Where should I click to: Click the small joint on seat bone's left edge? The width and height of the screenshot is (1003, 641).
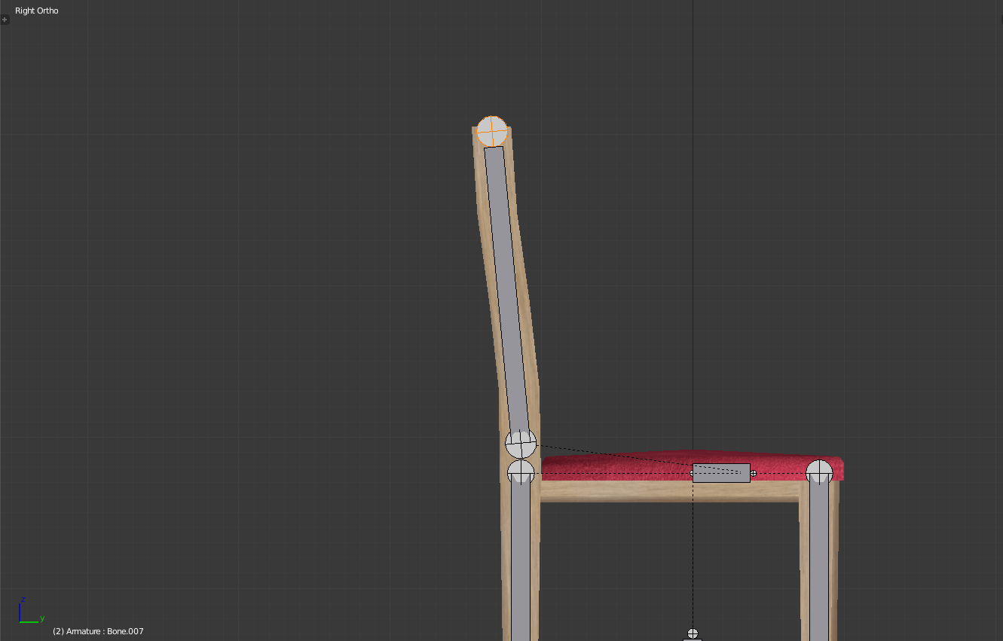693,473
